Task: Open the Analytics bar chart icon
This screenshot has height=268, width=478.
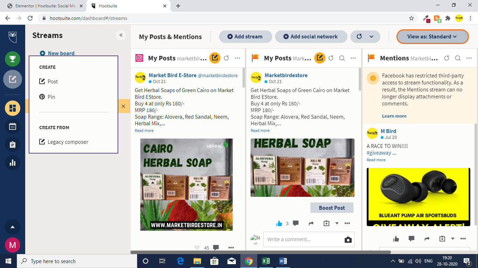Action: click(x=13, y=162)
